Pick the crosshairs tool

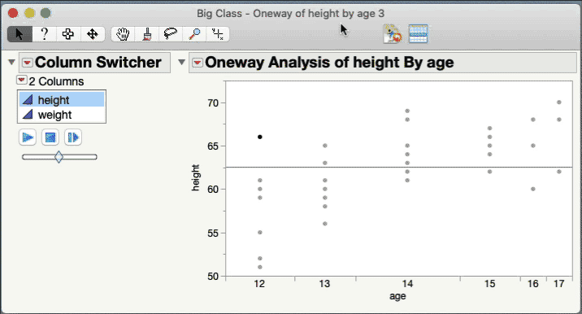click(x=218, y=34)
